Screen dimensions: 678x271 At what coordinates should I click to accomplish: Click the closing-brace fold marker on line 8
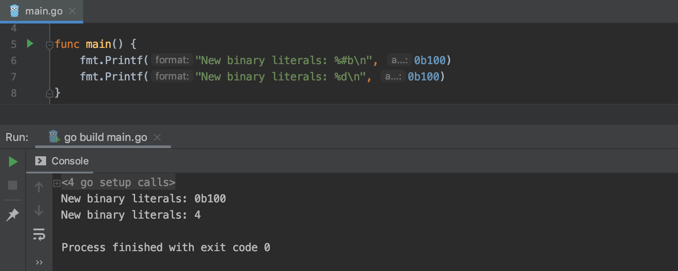click(x=50, y=93)
